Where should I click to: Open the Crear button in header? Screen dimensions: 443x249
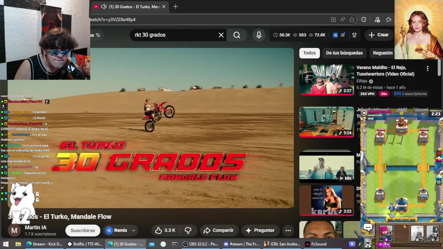click(x=379, y=35)
